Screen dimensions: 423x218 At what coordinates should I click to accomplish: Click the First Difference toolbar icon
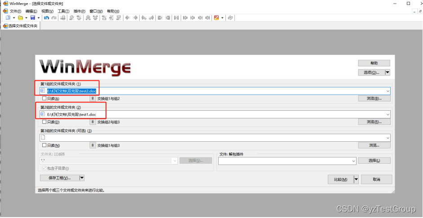(104, 18)
